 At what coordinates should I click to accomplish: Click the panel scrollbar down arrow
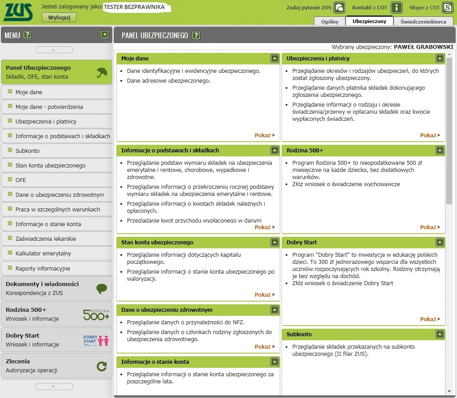(x=449, y=391)
